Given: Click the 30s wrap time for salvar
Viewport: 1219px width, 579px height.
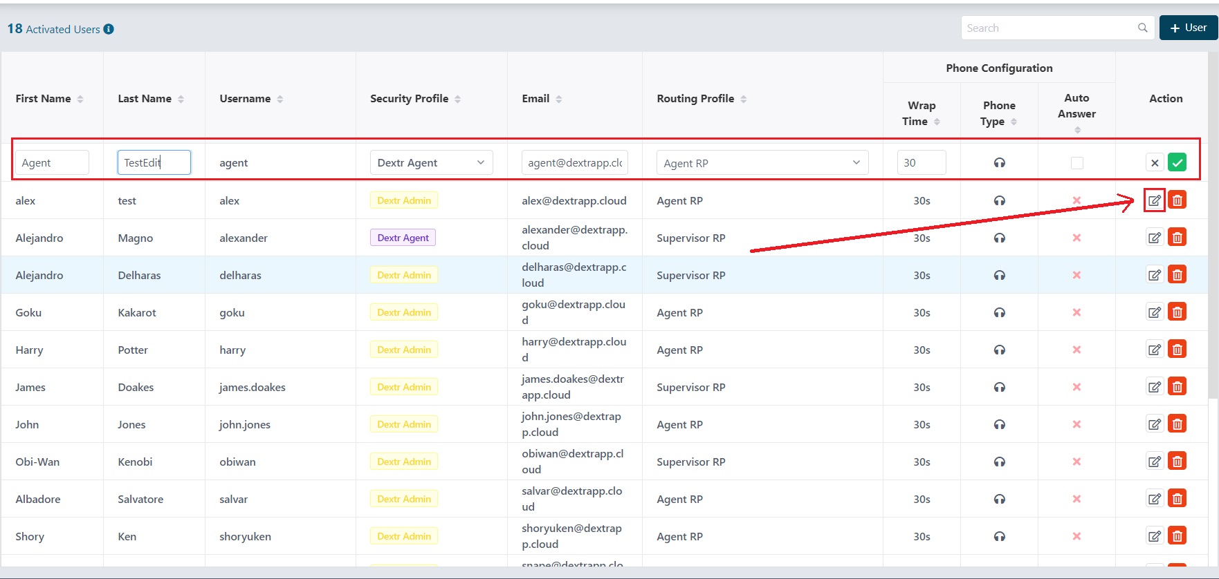Looking at the screenshot, I should 922,499.
